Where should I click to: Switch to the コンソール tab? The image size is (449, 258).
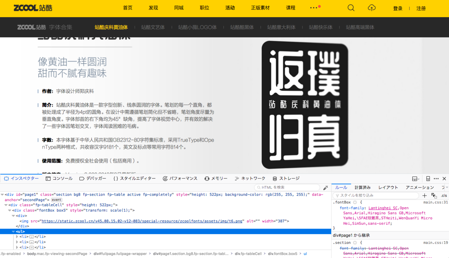pyautogui.click(x=59, y=179)
